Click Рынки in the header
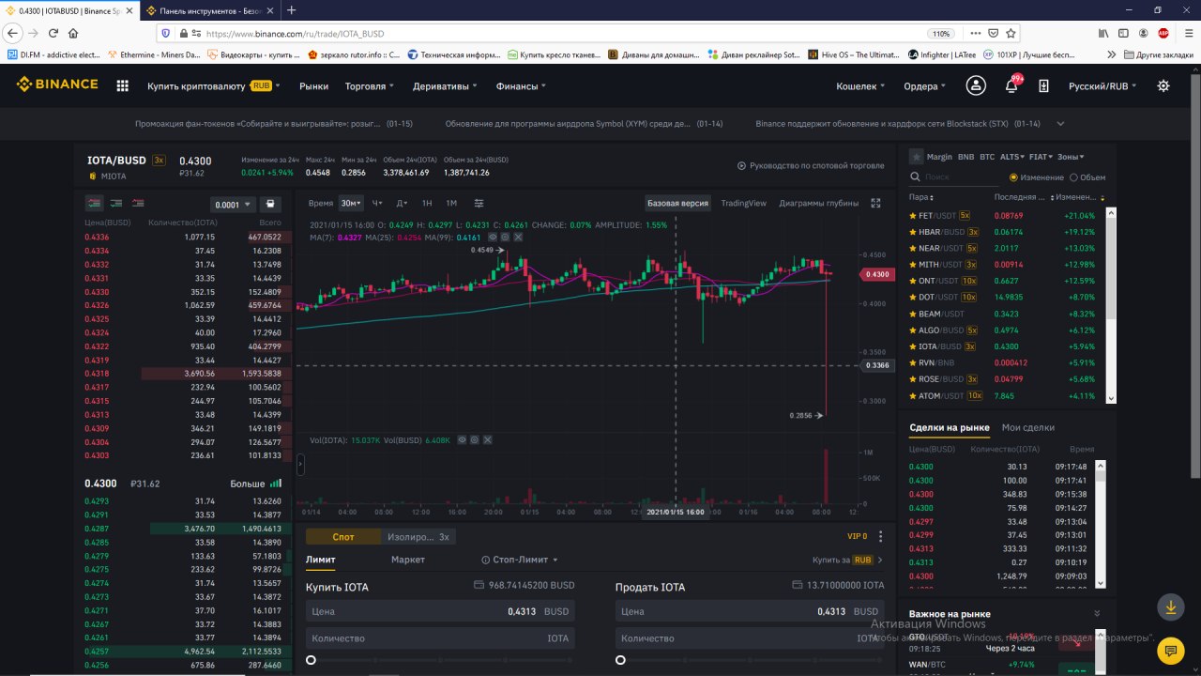Image resolution: width=1201 pixels, height=676 pixels. pos(313,85)
